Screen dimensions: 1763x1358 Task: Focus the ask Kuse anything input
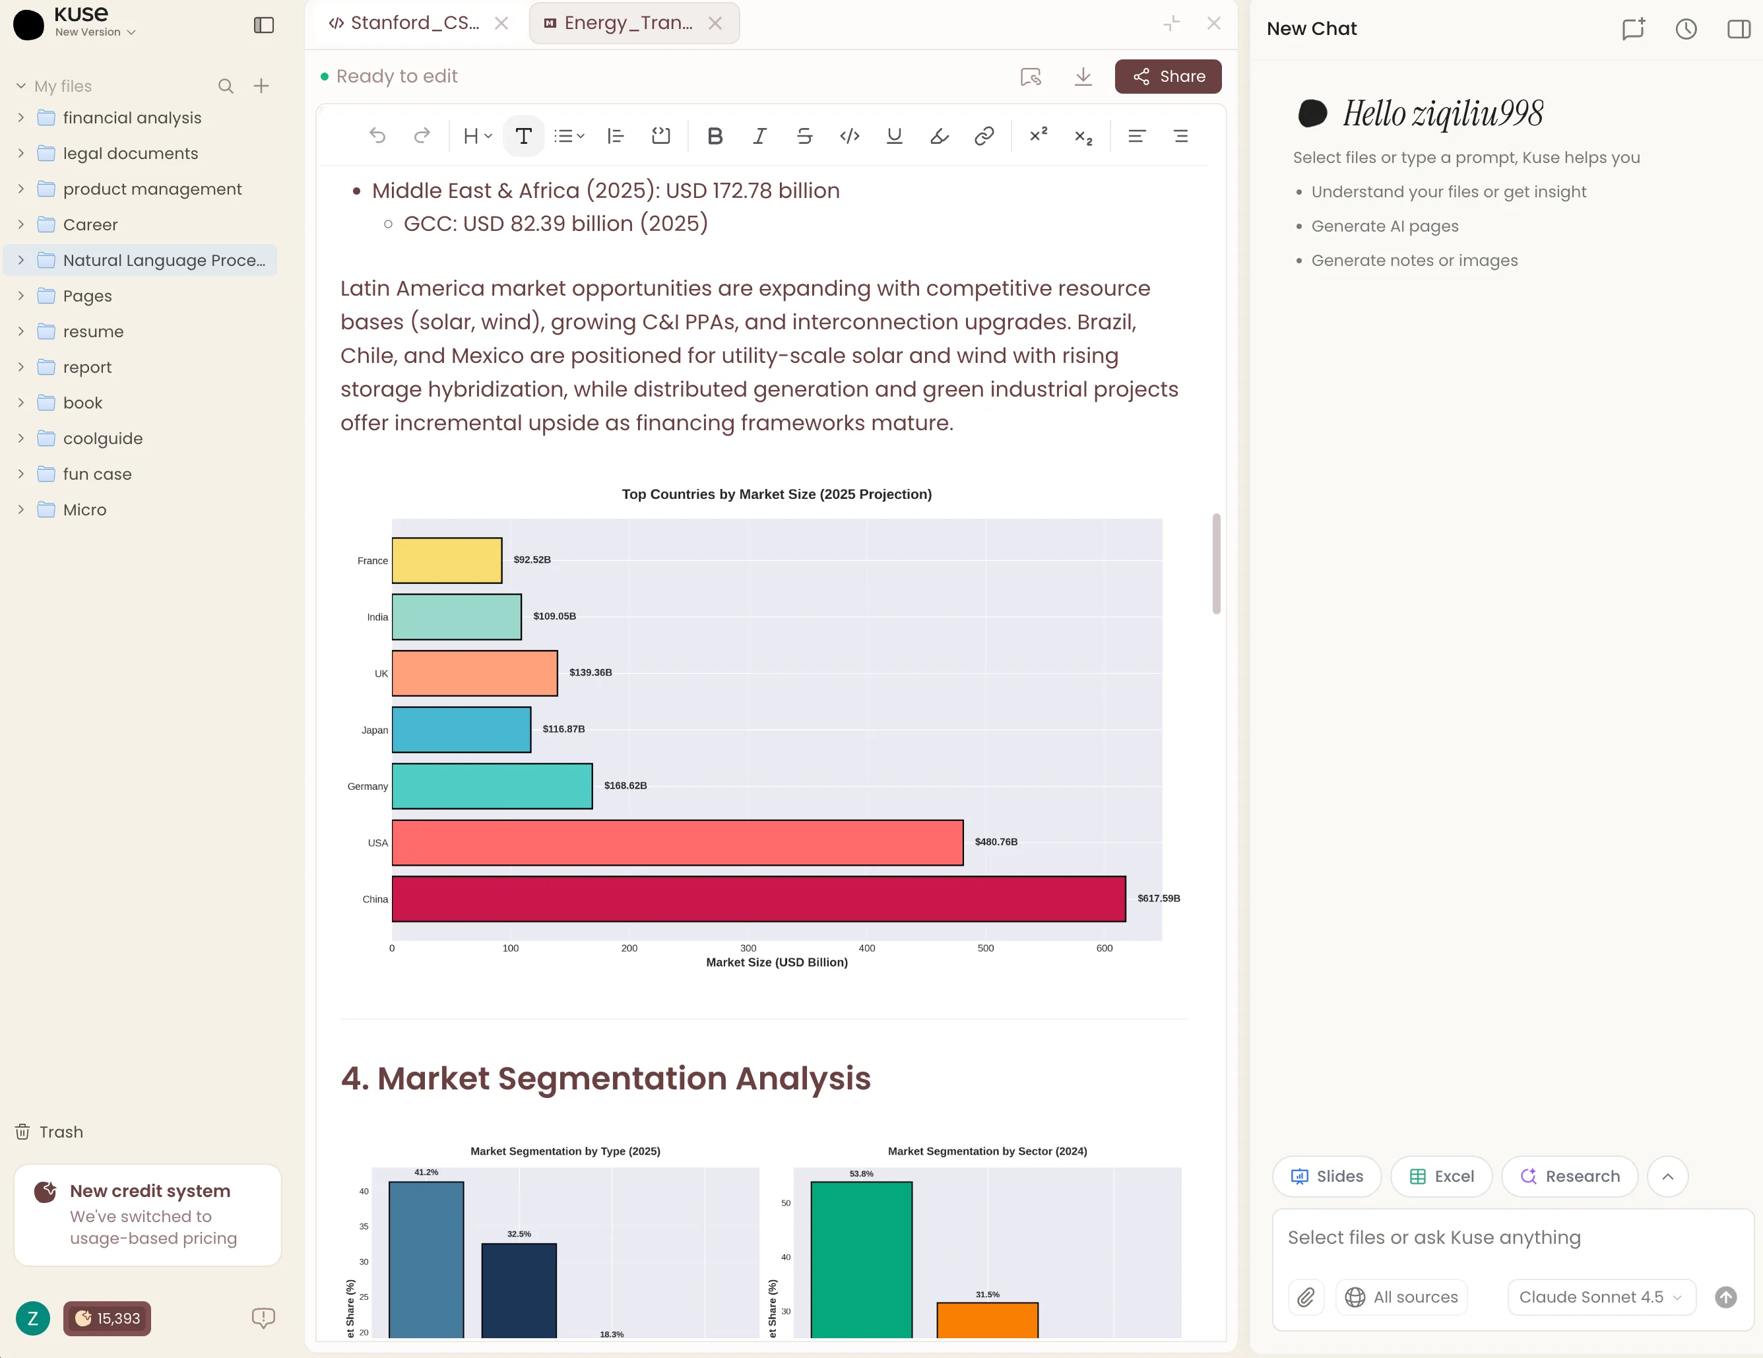(x=1512, y=1238)
